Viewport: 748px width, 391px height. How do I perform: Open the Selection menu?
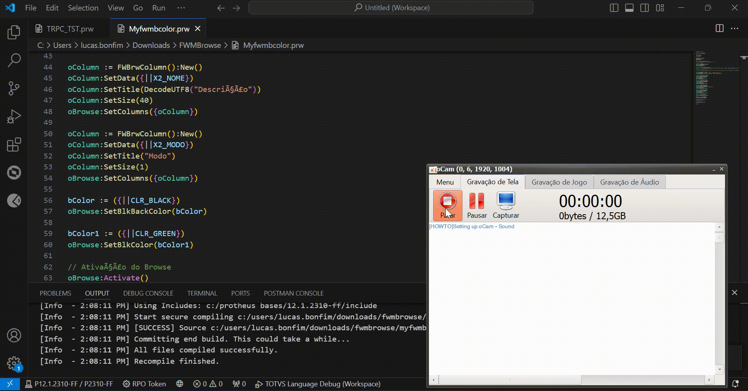point(83,8)
